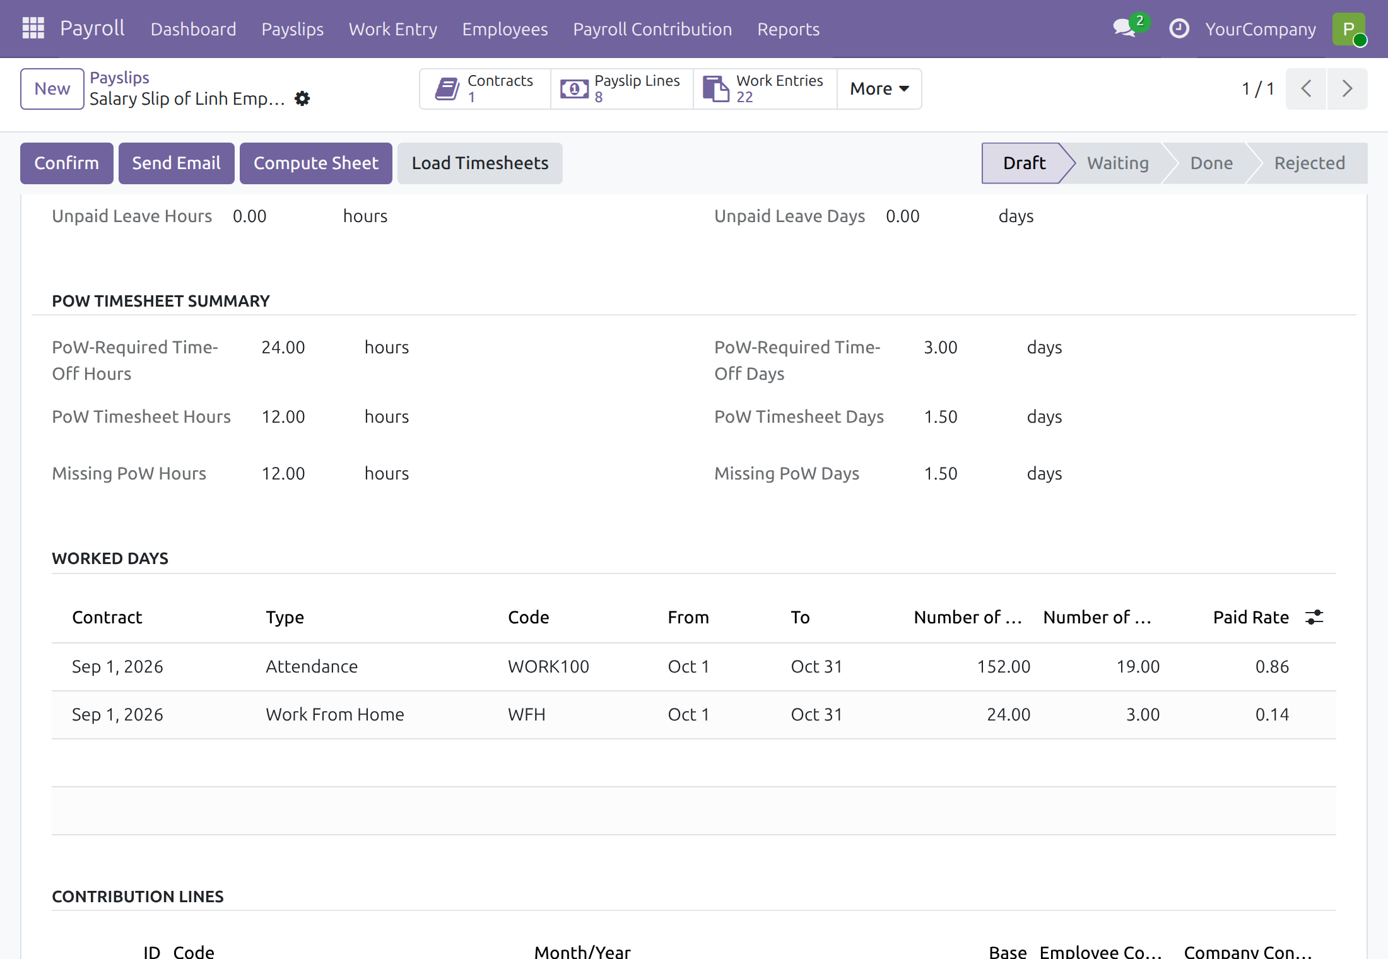Click the YourCompany company switcher
This screenshot has width=1388, height=959.
(x=1260, y=29)
